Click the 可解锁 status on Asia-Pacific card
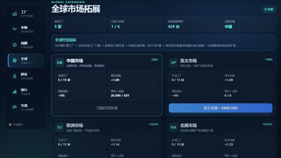281x158 pixels. (x=269, y=60)
